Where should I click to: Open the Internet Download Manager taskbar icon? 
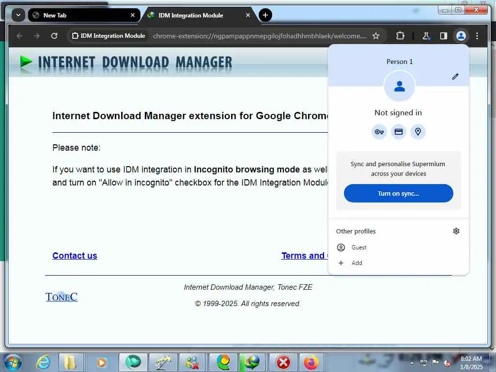pos(252,362)
